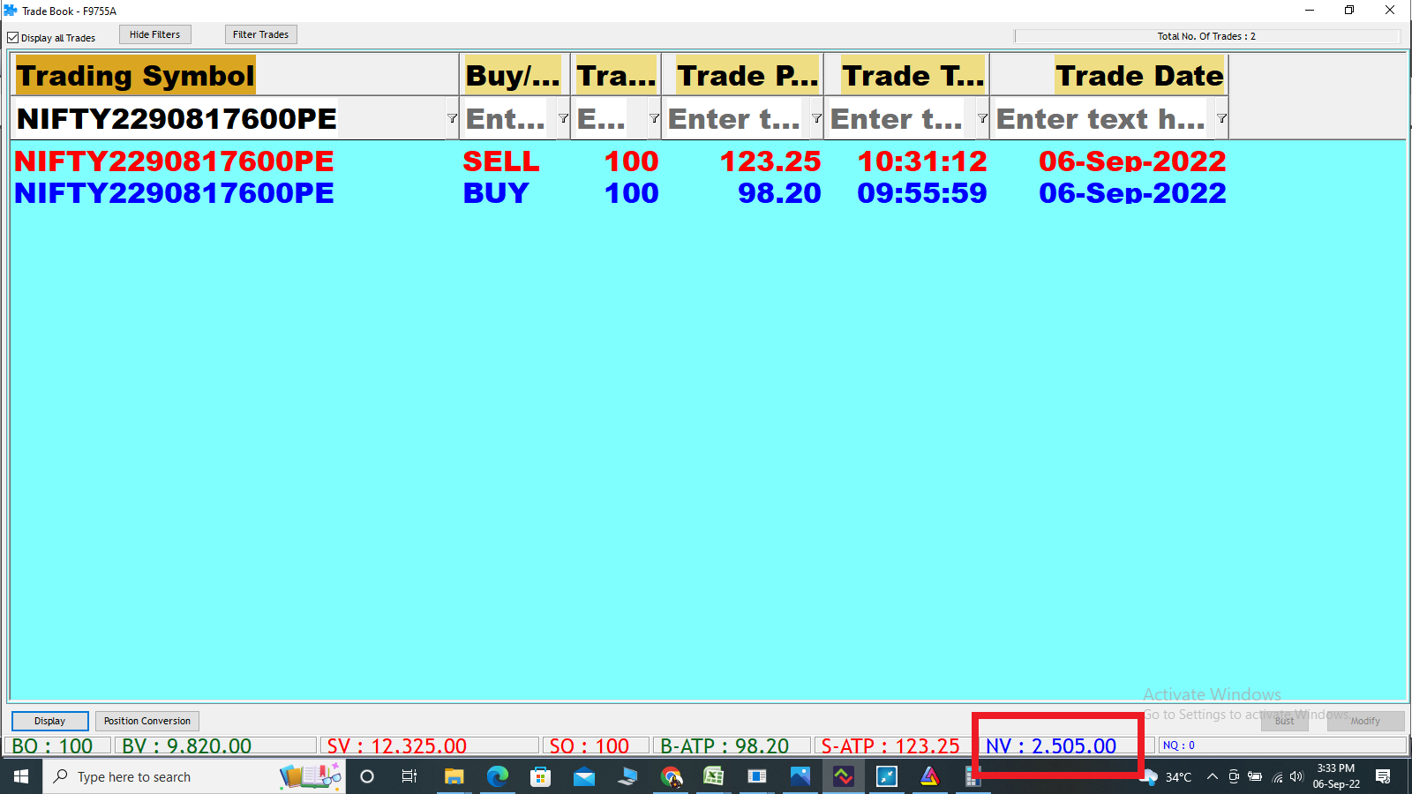Open the Trade Price filter dropdown

816,118
